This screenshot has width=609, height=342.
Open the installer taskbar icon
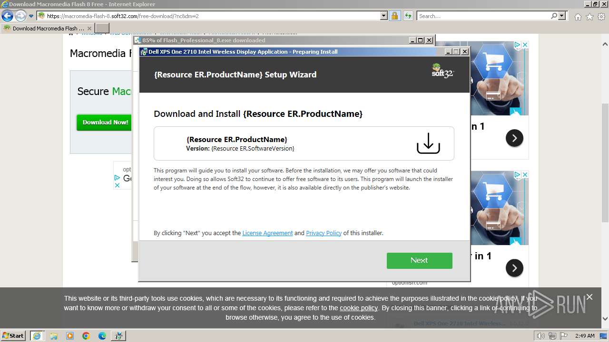coord(118,335)
